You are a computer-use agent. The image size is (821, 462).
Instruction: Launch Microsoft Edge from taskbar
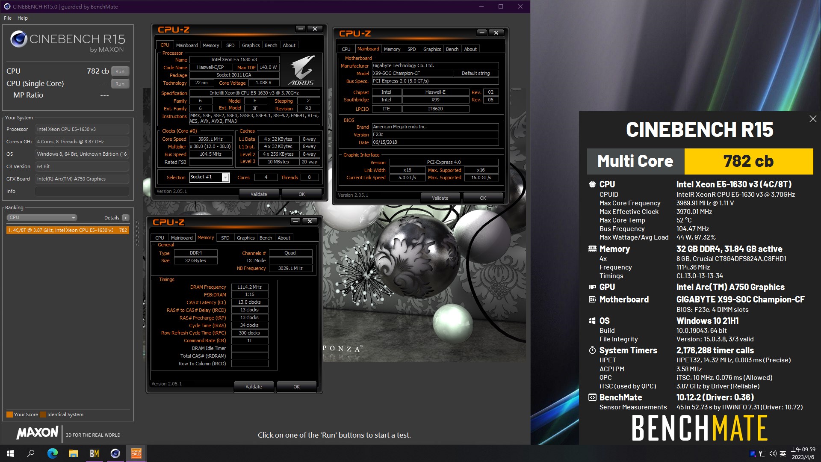click(52, 453)
